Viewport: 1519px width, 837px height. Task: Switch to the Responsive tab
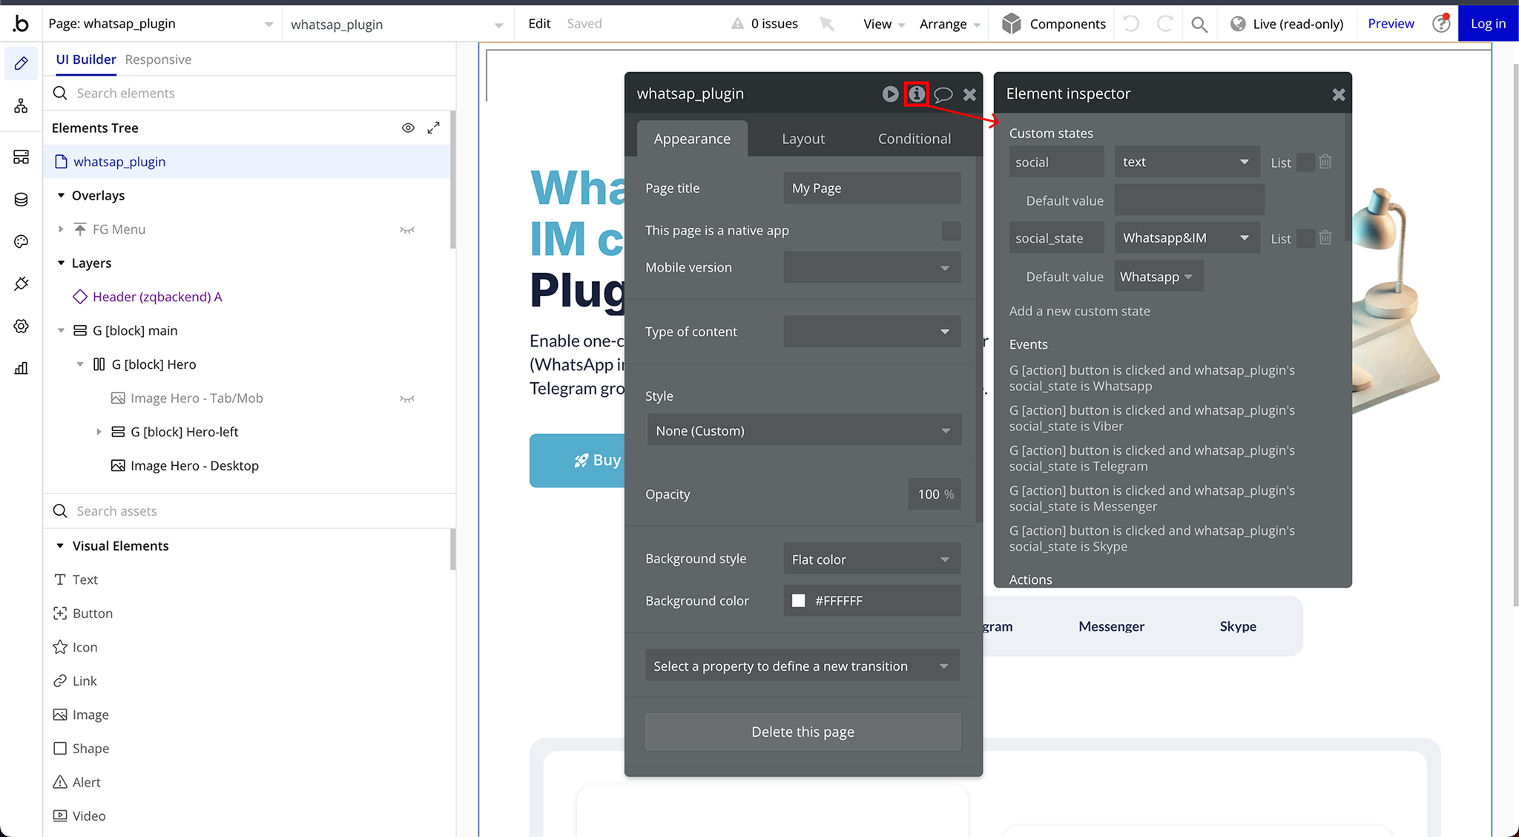[x=158, y=59]
